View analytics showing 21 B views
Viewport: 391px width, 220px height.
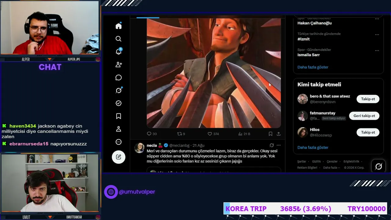pyautogui.click(x=244, y=134)
